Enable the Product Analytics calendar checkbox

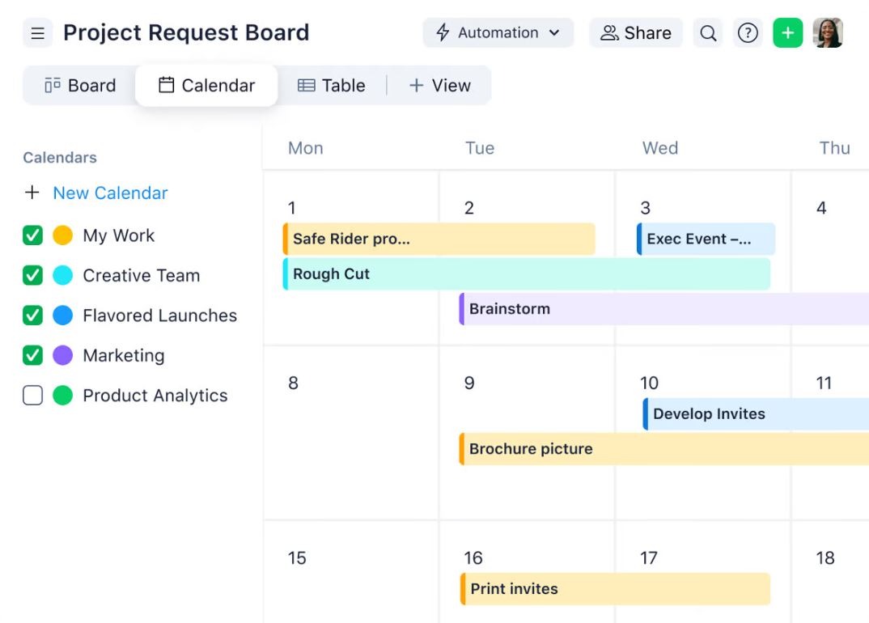click(x=32, y=396)
